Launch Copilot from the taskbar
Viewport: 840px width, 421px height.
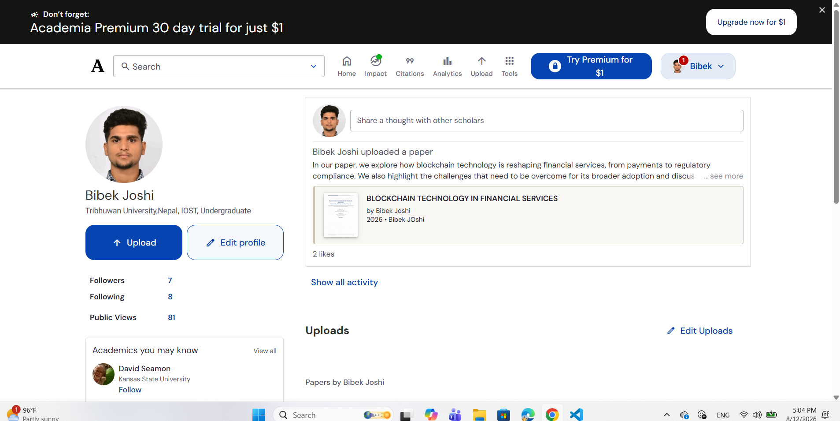pyautogui.click(x=431, y=415)
